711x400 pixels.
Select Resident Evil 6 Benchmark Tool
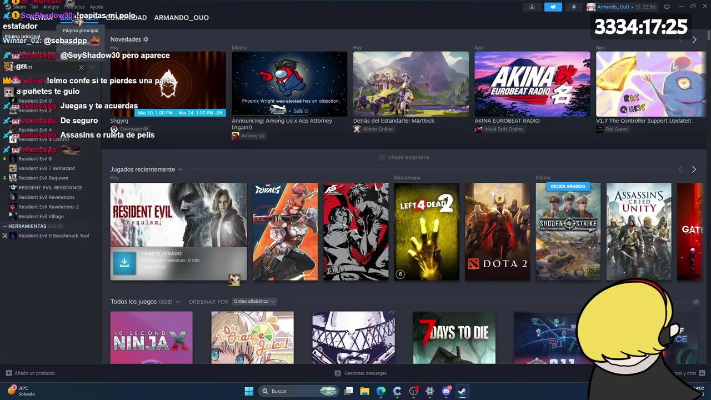(x=53, y=236)
